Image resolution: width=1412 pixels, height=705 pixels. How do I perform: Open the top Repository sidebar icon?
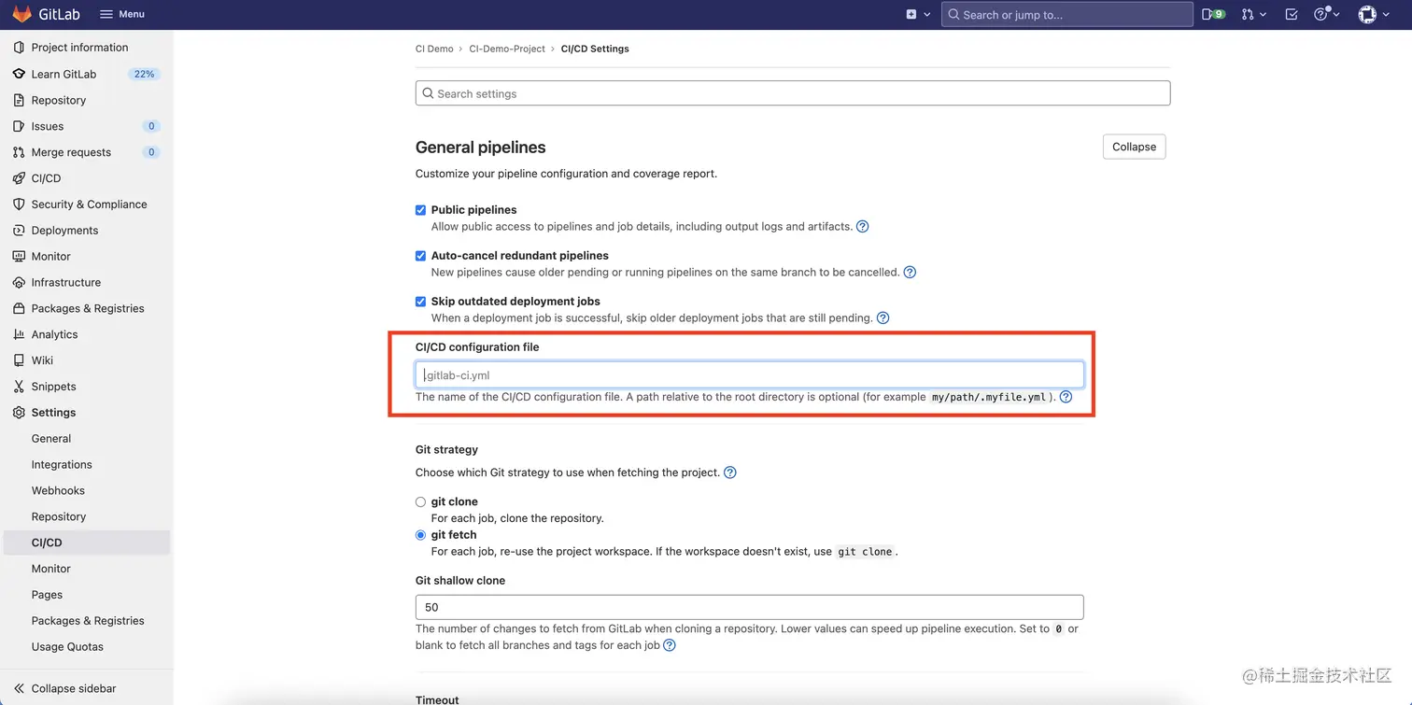20,100
